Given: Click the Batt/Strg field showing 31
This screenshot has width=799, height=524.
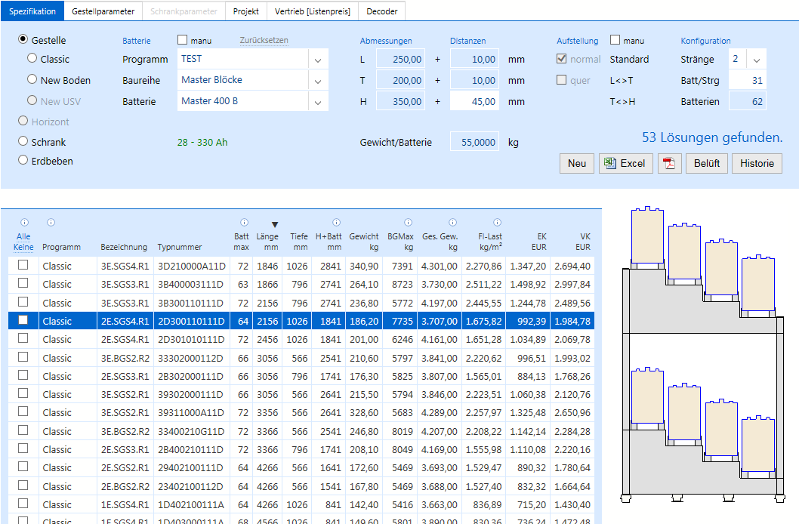Looking at the screenshot, I should point(747,81).
